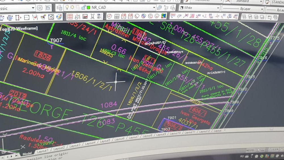Screen dimensions: 284x160
Task: Switch to the Layout11 tab
Action: tap(190, 132)
